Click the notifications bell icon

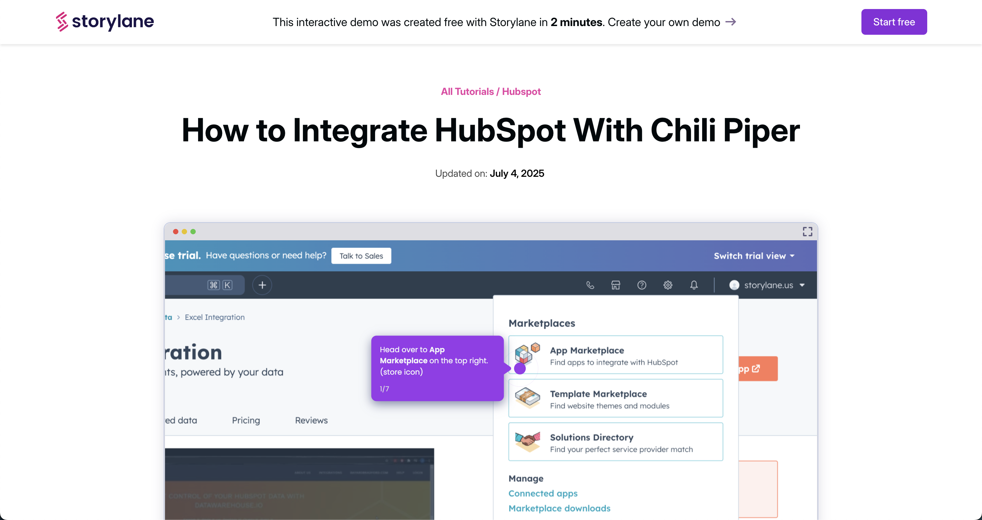pos(694,285)
